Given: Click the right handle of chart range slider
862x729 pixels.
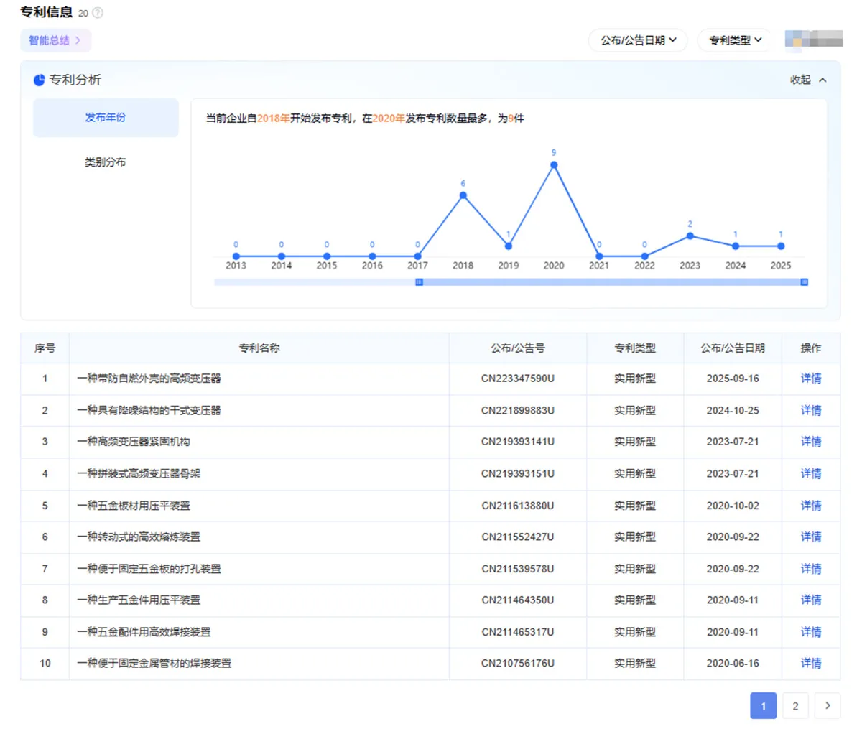Looking at the screenshot, I should coord(804,282).
